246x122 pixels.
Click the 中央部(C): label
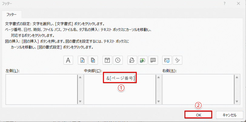93,71
